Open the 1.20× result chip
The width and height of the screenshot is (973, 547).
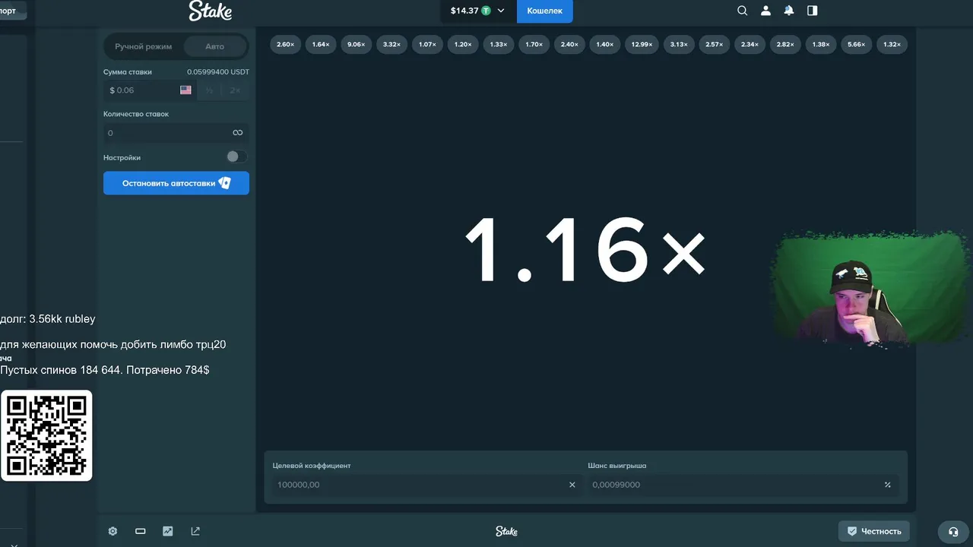[x=462, y=44]
